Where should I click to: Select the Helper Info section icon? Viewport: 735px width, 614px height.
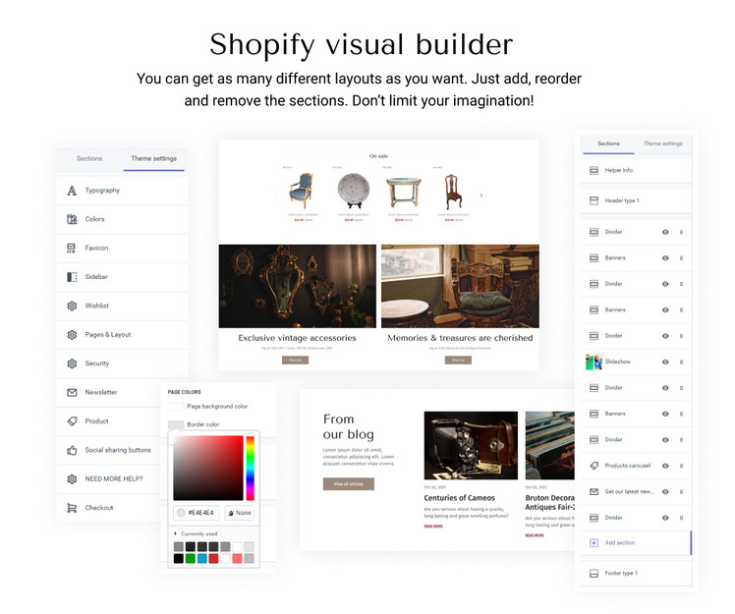coord(594,170)
